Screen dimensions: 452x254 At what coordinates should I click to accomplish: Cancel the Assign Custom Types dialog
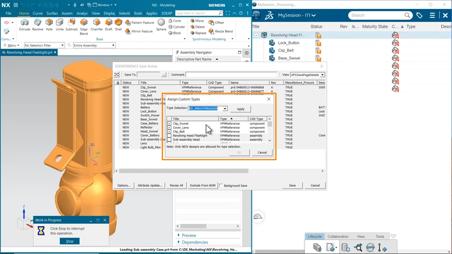[262, 152]
